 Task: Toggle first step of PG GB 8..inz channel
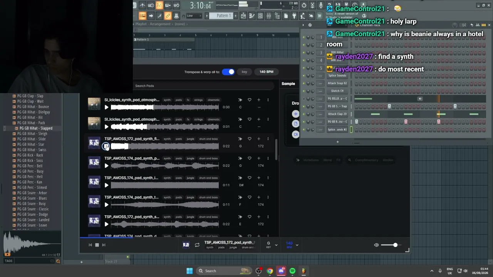(357, 122)
